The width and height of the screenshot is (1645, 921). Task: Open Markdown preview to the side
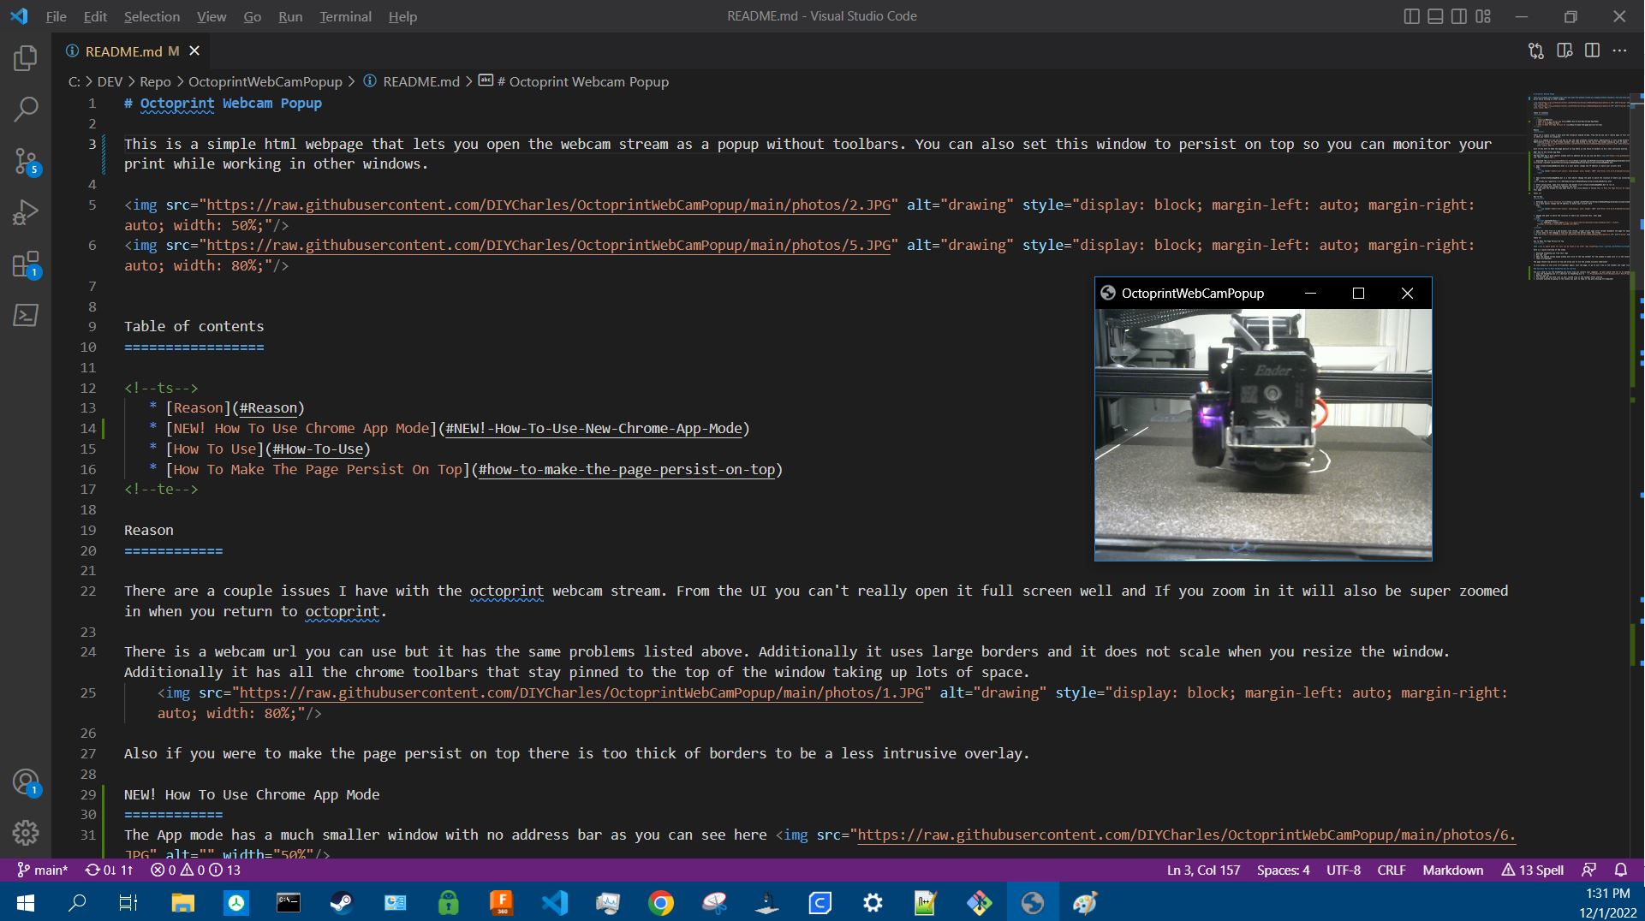(1565, 51)
